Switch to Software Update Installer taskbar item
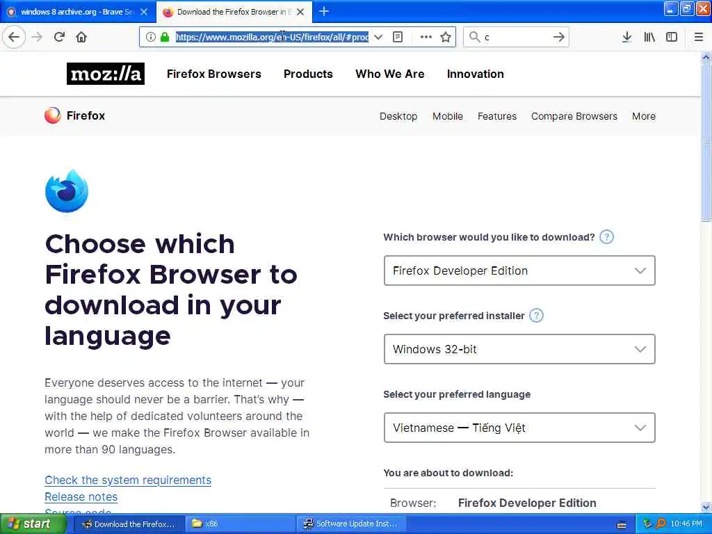The height and width of the screenshot is (534, 712). tap(351, 524)
